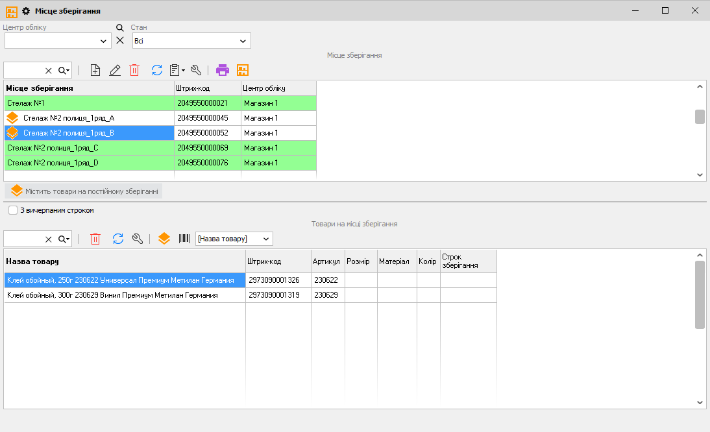Delete storage place with the upper trash icon
The width and height of the screenshot is (710, 432).
point(134,71)
